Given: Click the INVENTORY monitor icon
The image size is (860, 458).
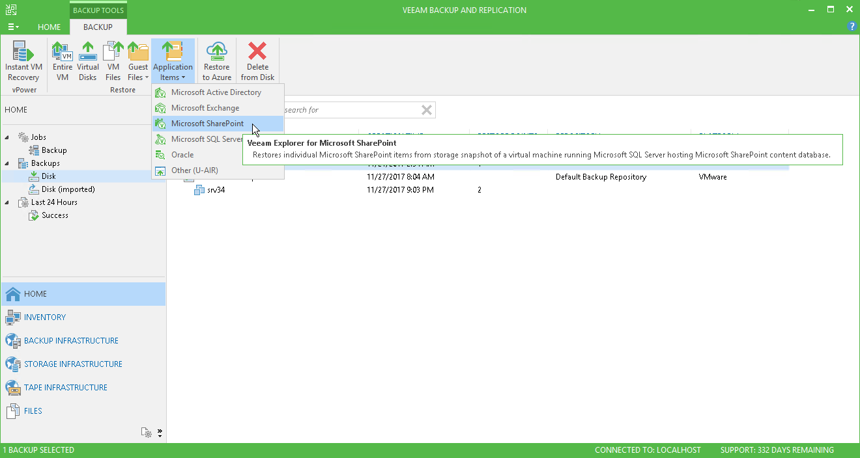Looking at the screenshot, I should click(13, 317).
